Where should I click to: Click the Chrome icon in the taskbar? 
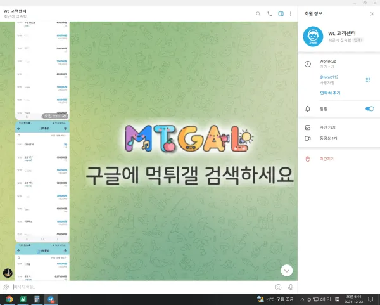tap(9, 299)
